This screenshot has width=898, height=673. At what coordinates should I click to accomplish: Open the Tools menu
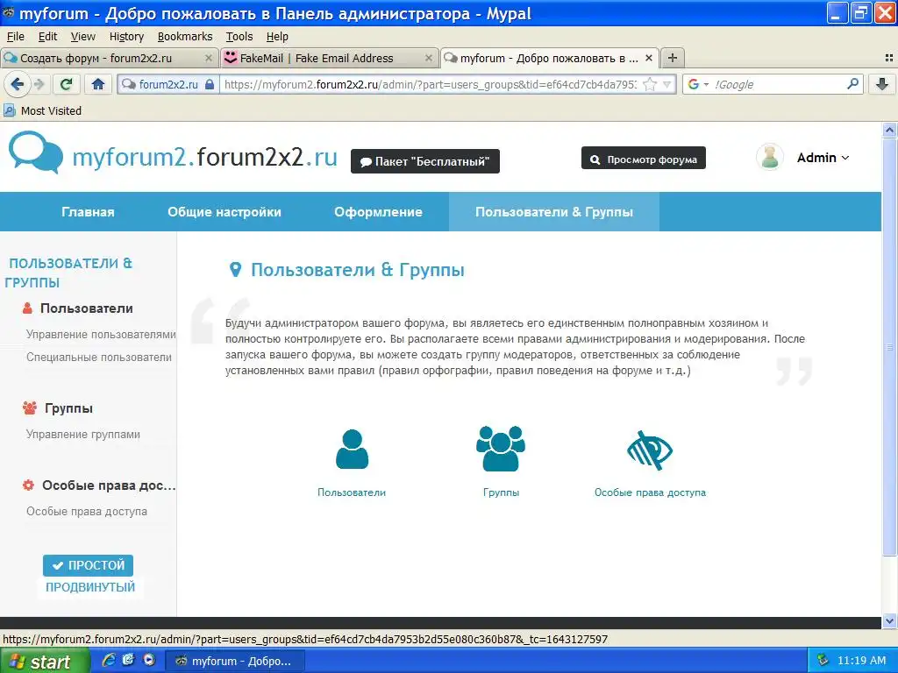239,37
